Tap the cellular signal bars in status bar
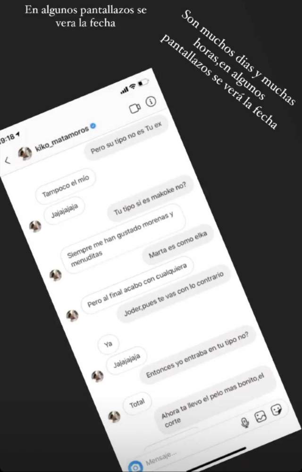Screen dimensions: 302x472 click(125, 90)
